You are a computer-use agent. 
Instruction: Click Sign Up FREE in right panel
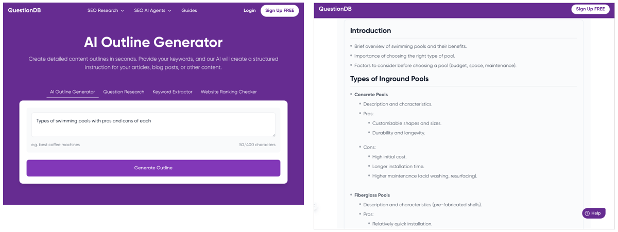click(x=590, y=9)
